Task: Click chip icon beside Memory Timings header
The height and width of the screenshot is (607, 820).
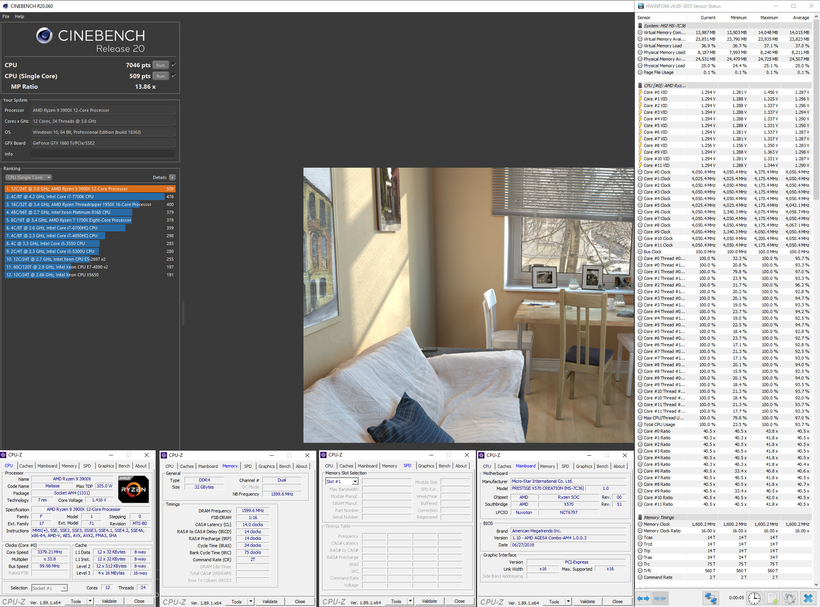Action: tap(640, 517)
